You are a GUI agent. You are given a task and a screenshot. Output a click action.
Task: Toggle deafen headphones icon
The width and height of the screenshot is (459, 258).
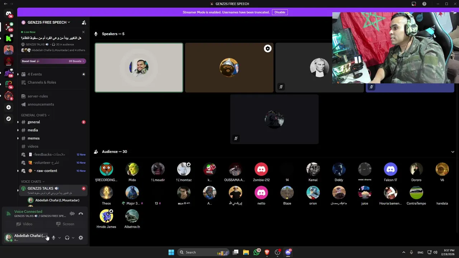(67, 238)
